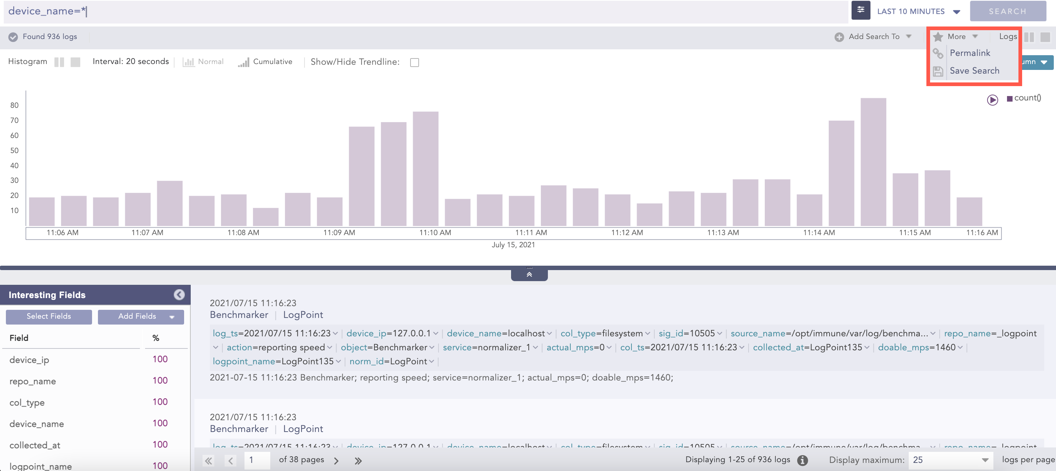The height and width of the screenshot is (471, 1056).
Task: Enable the Show/Hide Trendline checkbox
Action: [415, 62]
